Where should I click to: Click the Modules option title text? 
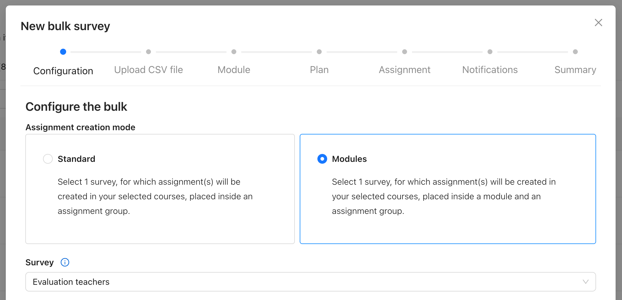tap(349, 159)
